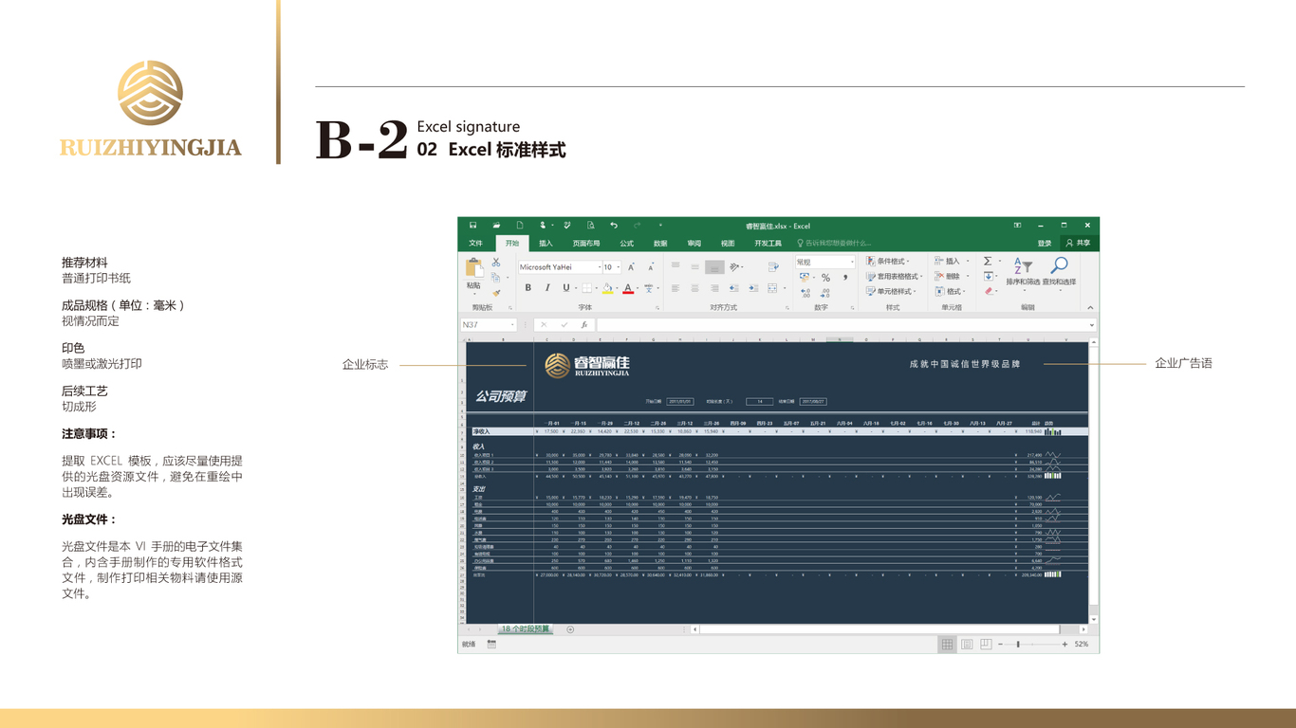Click the Increase indent icon

click(x=753, y=287)
